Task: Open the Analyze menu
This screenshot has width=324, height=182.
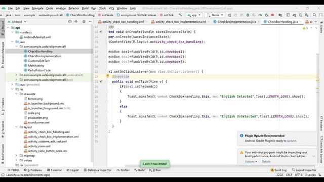Action: 61,8
